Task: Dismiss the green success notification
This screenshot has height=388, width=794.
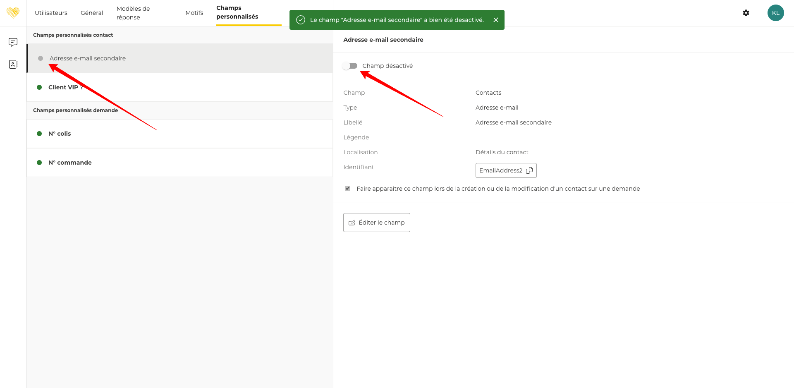Action: (x=495, y=20)
